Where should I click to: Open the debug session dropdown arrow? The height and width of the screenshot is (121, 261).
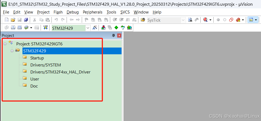pyautogui.click(x=210, y=20)
